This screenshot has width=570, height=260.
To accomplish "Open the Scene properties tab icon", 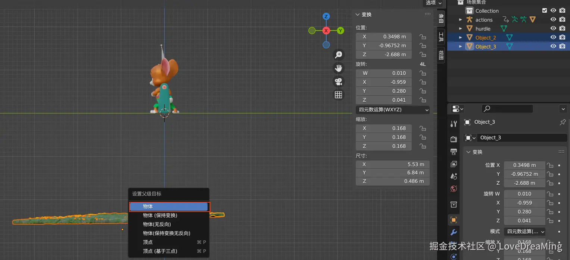I will tap(454, 176).
